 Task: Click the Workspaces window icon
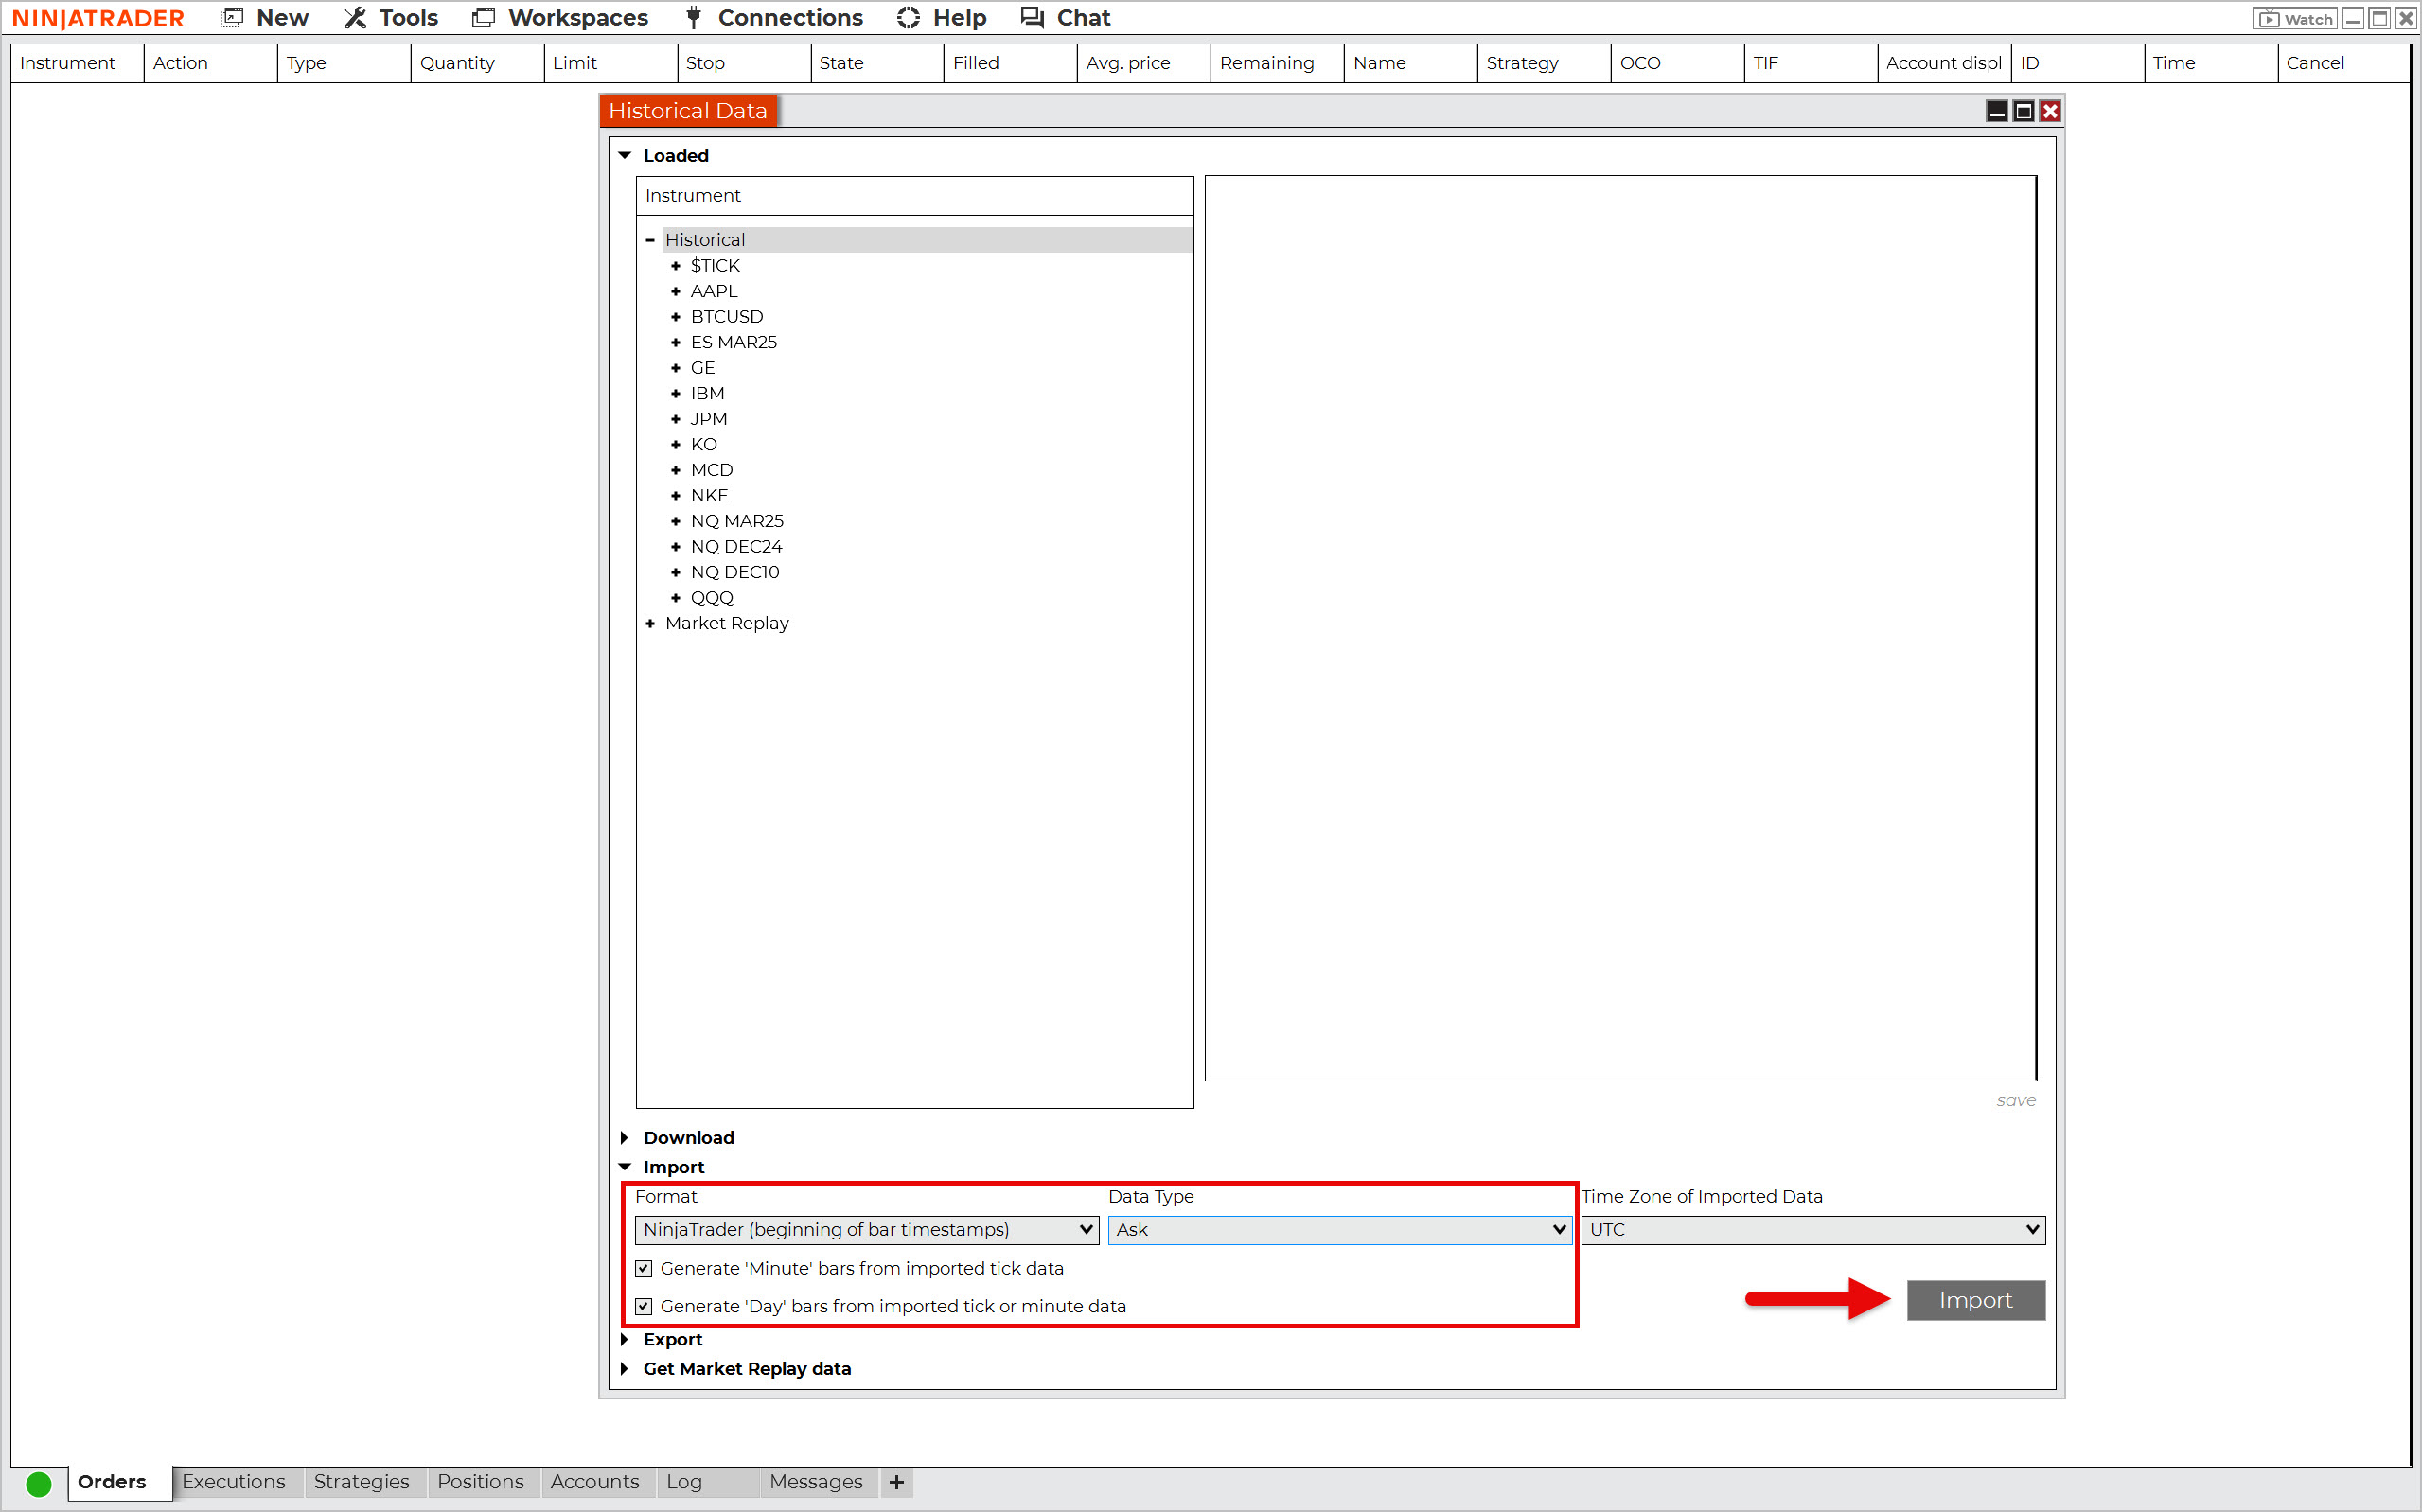(483, 18)
